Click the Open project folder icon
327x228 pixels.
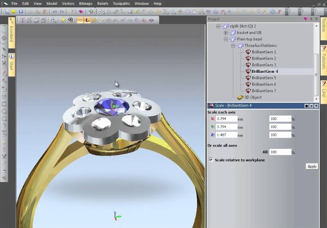coord(13,11)
